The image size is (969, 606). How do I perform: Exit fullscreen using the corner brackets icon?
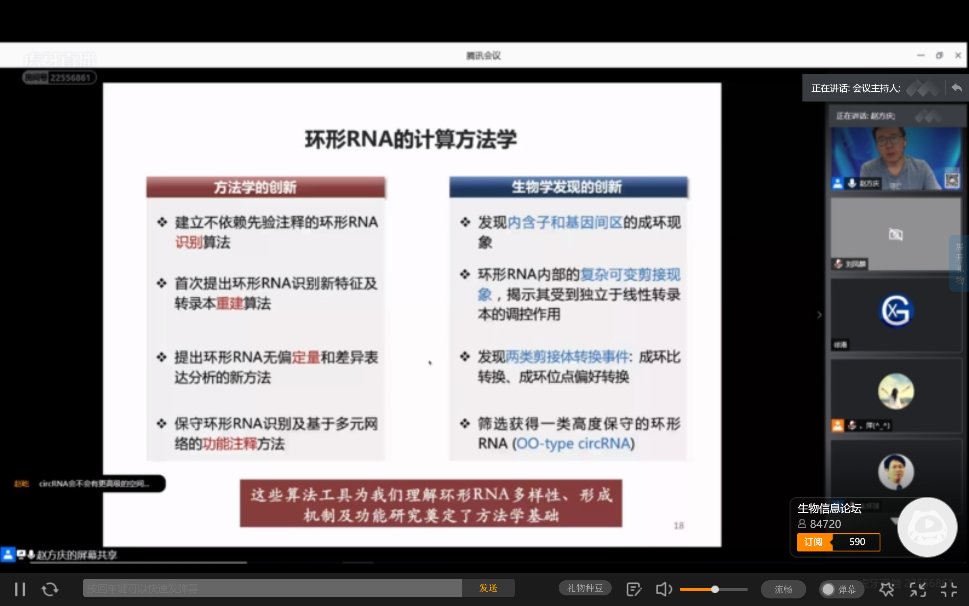tap(949, 589)
